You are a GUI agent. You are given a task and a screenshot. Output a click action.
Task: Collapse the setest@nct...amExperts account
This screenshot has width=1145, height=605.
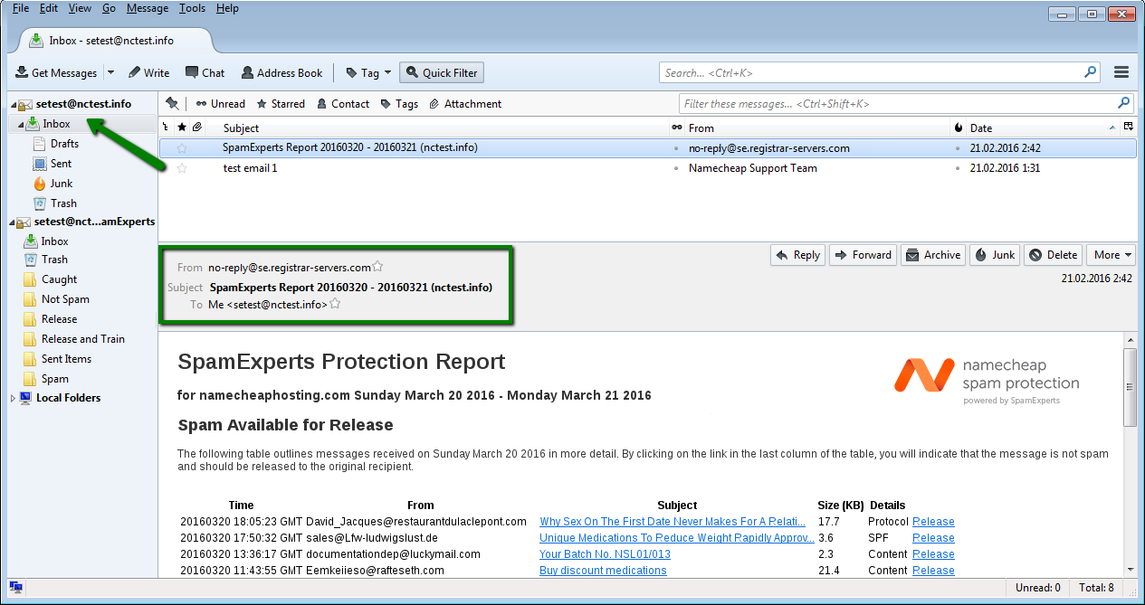pyautogui.click(x=13, y=222)
